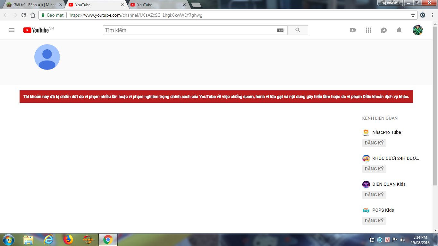Open the NhacPro Tube channel link
The image size is (438, 246).
point(387,132)
